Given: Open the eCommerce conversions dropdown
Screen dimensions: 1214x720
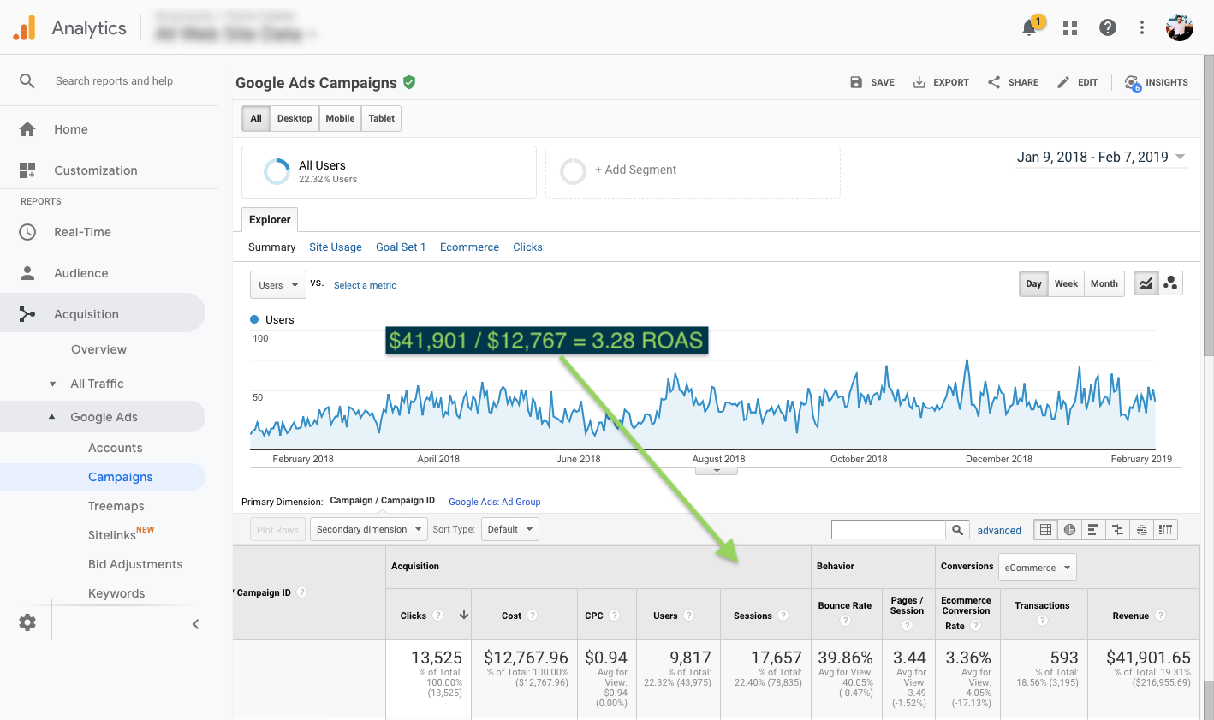Looking at the screenshot, I should [1038, 568].
